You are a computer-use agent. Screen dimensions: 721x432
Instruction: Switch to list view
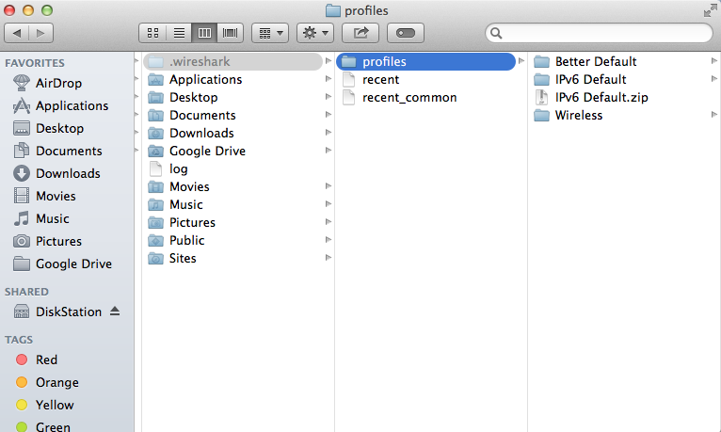point(179,33)
